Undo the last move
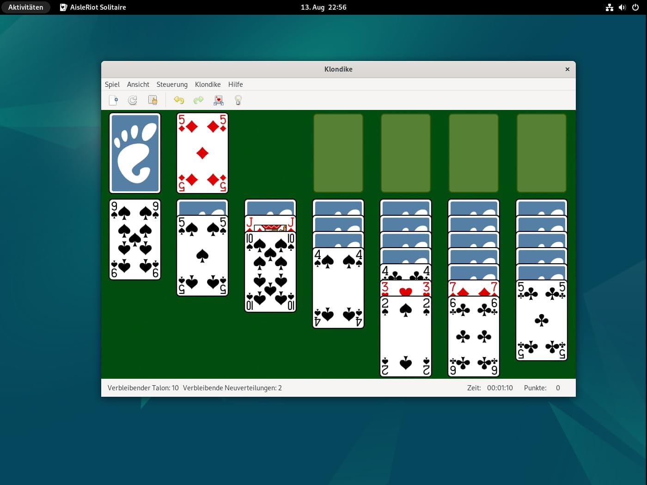 (x=179, y=100)
